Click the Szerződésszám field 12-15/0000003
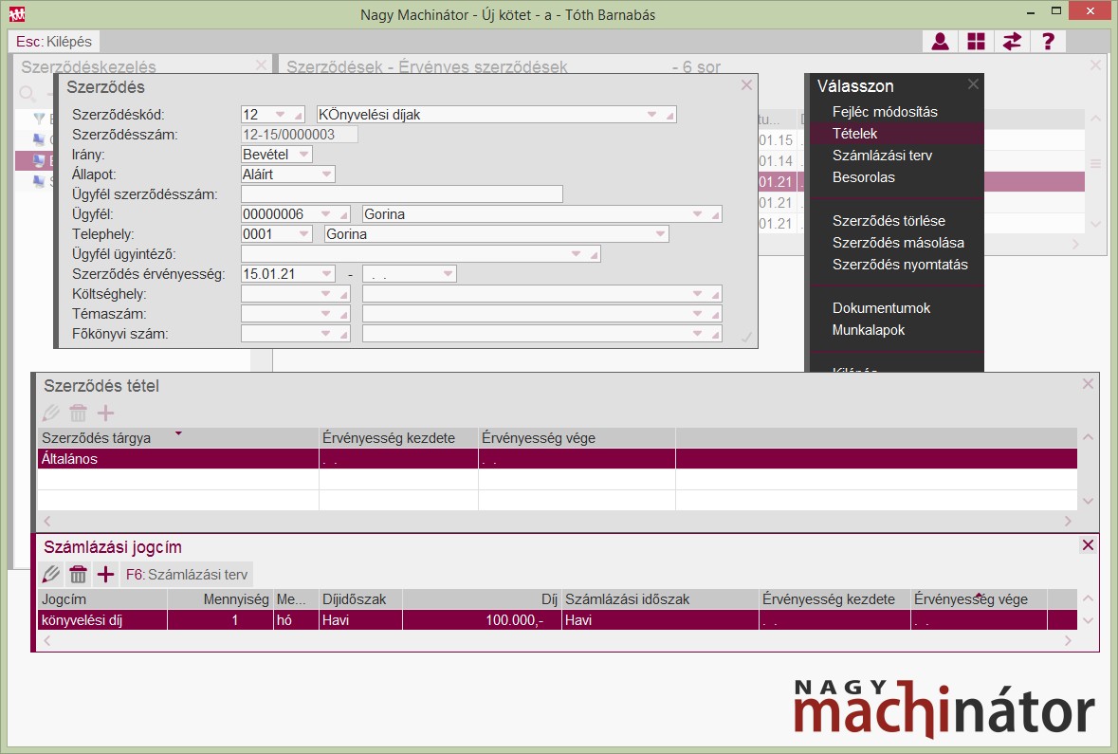The image size is (1118, 754). click(300, 134)
